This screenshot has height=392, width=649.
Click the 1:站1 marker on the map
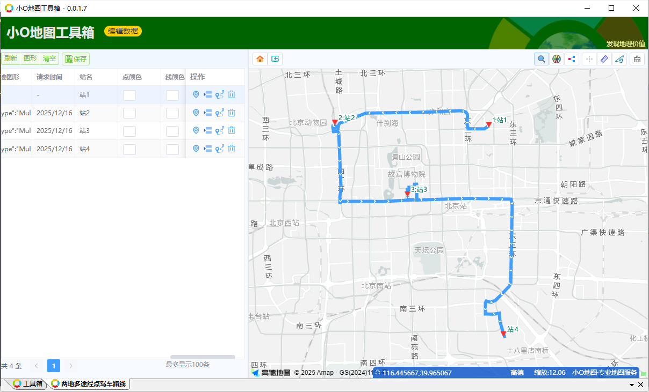pyautogui.click(x=489, y=124)
